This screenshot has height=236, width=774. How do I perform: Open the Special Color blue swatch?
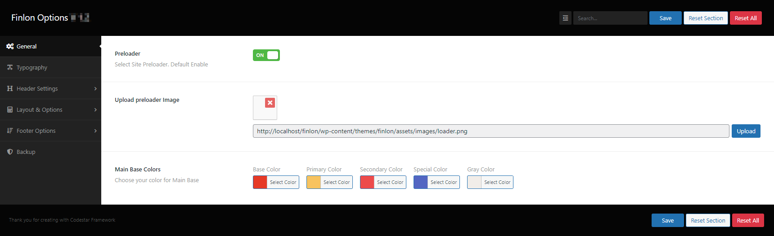click(x=421, y=182)
